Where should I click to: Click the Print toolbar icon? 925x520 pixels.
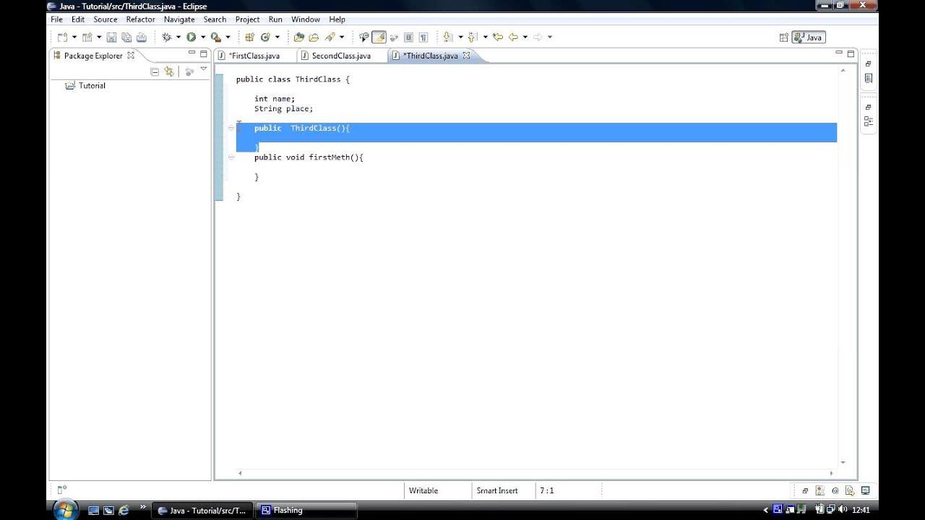(141, 37)
